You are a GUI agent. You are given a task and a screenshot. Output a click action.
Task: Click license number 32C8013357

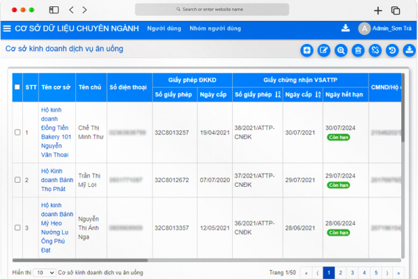coord(171,228)
